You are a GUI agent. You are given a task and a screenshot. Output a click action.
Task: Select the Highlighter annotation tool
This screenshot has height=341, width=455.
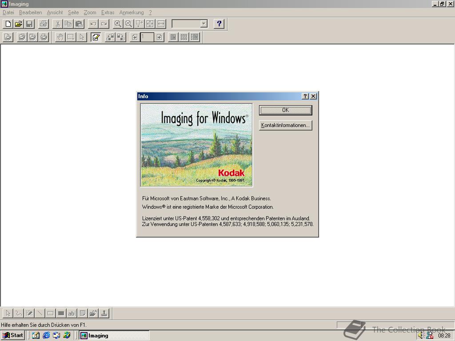[x=29, y=313]
